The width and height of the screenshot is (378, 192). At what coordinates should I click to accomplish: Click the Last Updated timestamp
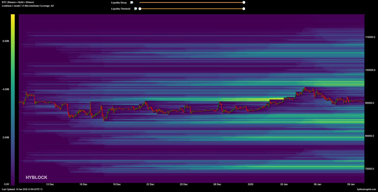22,189
